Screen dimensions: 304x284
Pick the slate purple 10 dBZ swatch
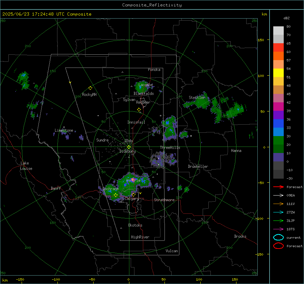click(278, 157)
